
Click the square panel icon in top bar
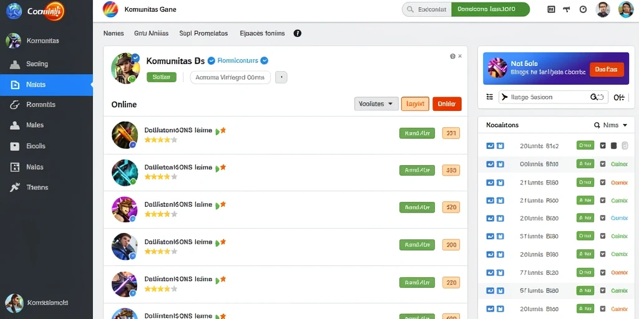click(552, 9)
